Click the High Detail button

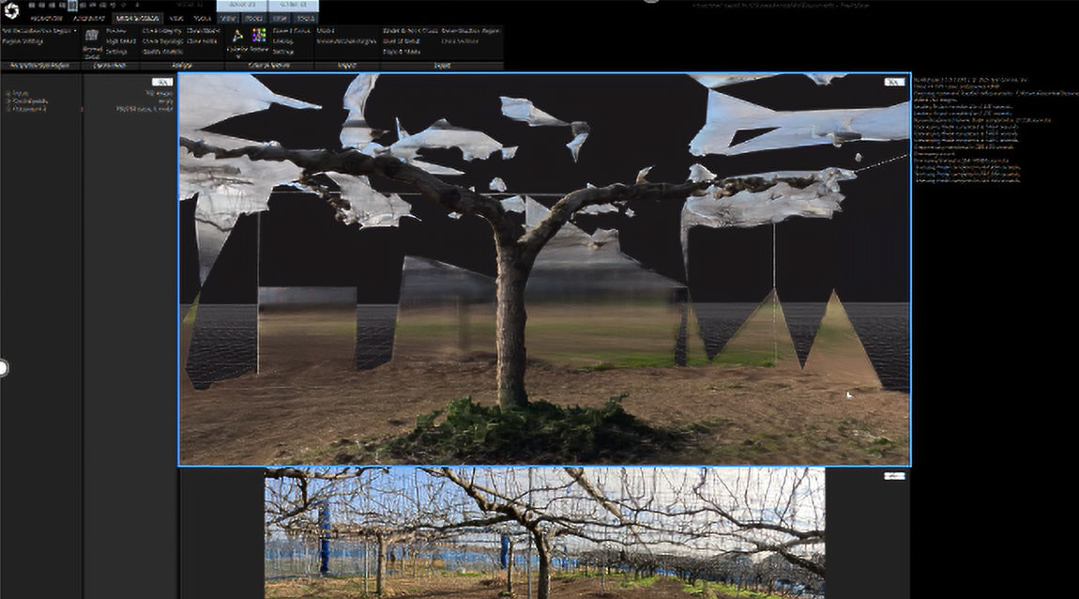(x=121, y=41)
